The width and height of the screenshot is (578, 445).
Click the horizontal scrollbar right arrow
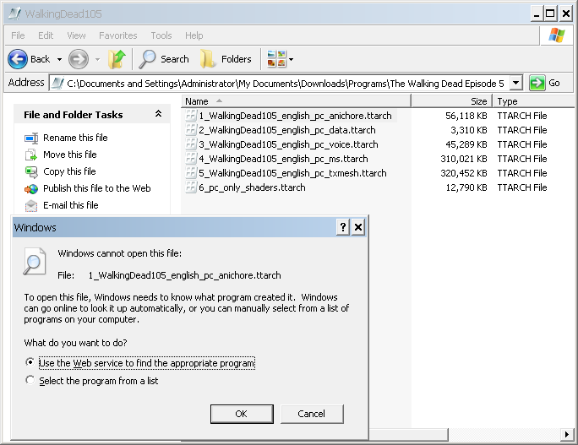[x=567, y=434]
